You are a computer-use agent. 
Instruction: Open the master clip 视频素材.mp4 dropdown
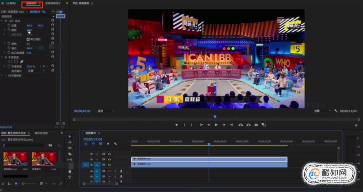point(27,11)
